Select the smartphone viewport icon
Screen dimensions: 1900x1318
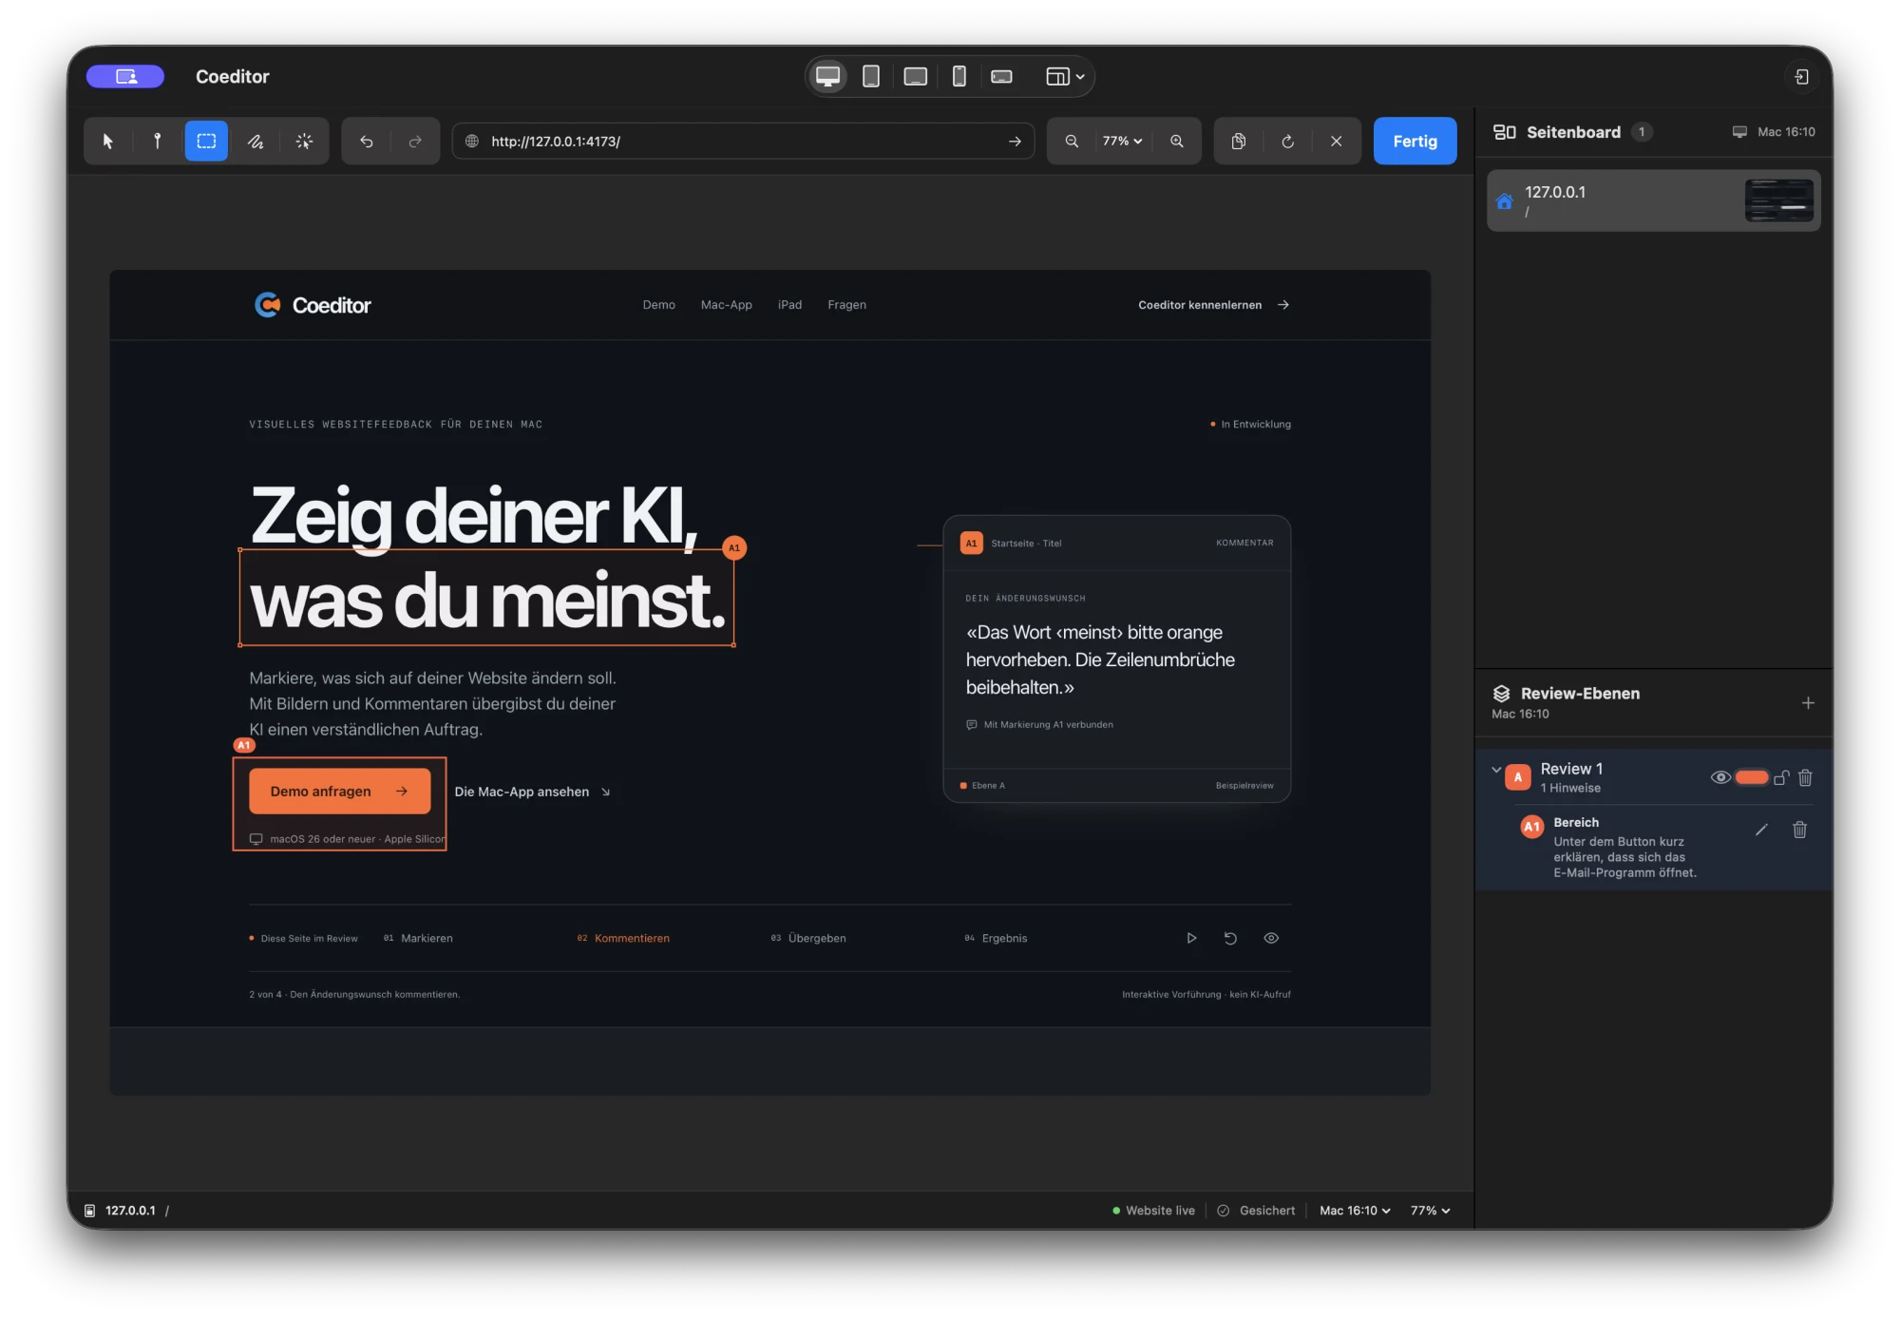click(959, 76)
